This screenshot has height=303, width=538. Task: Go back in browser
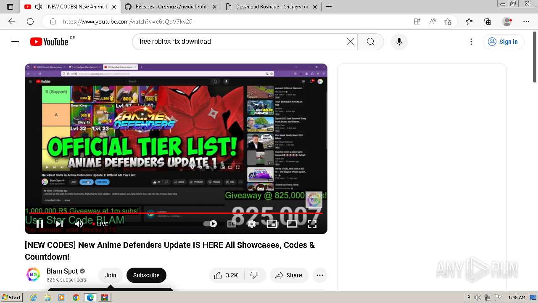[12, 21]
